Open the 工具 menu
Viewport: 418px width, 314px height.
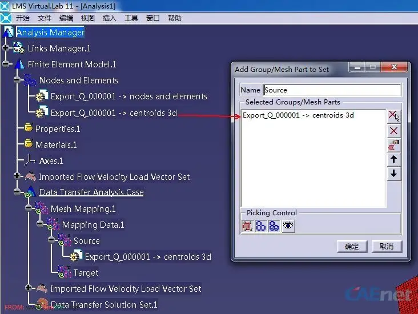click(131, 18)
